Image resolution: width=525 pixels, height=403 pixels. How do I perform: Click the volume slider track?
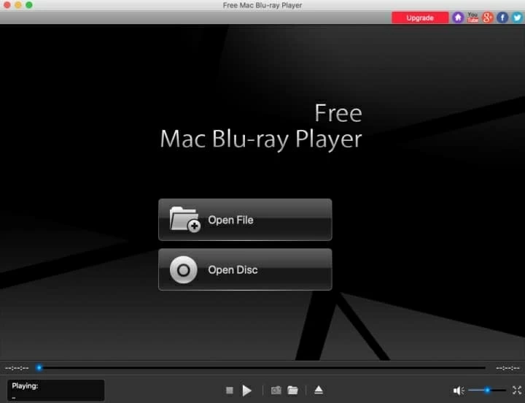tap(487, 390)
